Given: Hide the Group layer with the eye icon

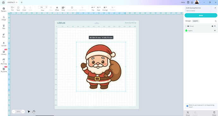Looking at the screenshot, I should click(x=215, y=26).
